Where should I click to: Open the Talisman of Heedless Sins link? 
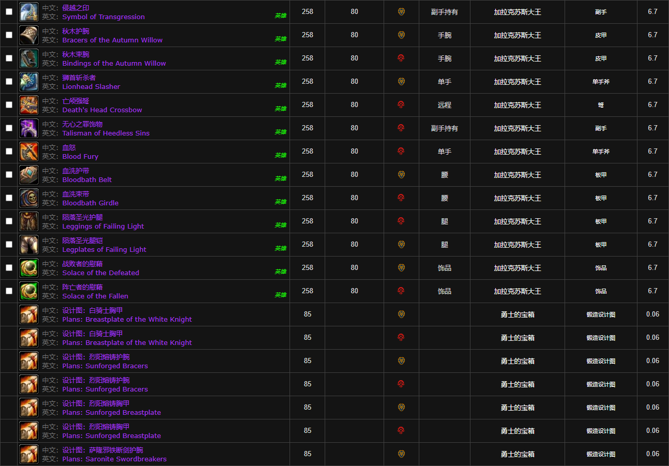click(x=106, y=133)
